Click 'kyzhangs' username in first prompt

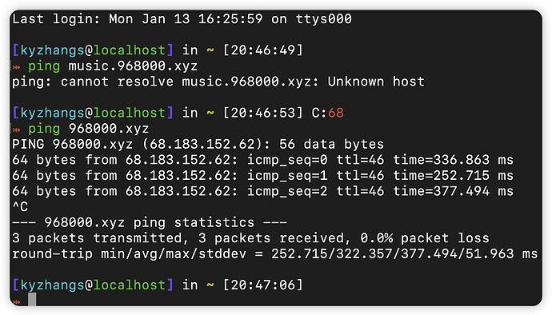(53, 50)
